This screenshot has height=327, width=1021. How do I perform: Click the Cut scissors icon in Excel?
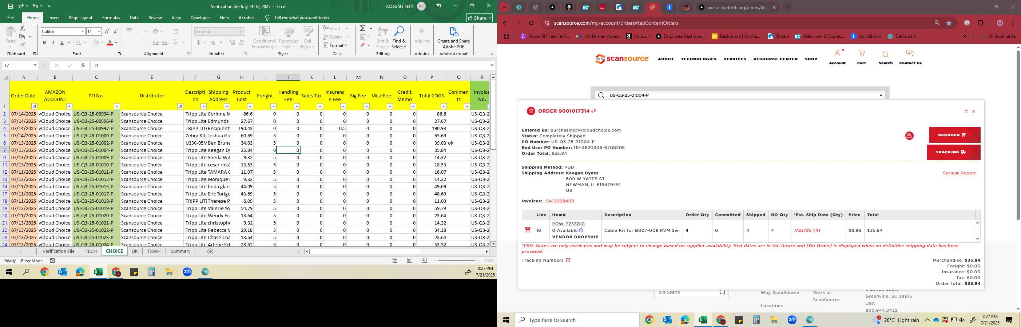[22, 28]
